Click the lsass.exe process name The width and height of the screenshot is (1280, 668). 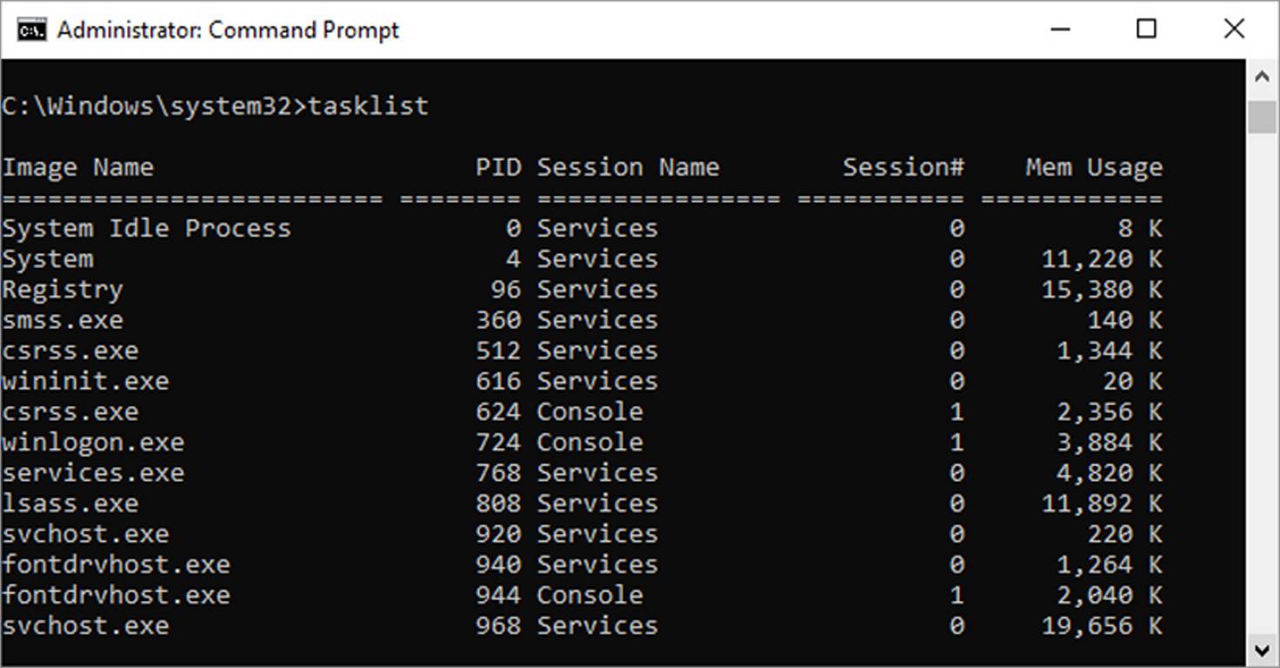click(x=70, y=504)
